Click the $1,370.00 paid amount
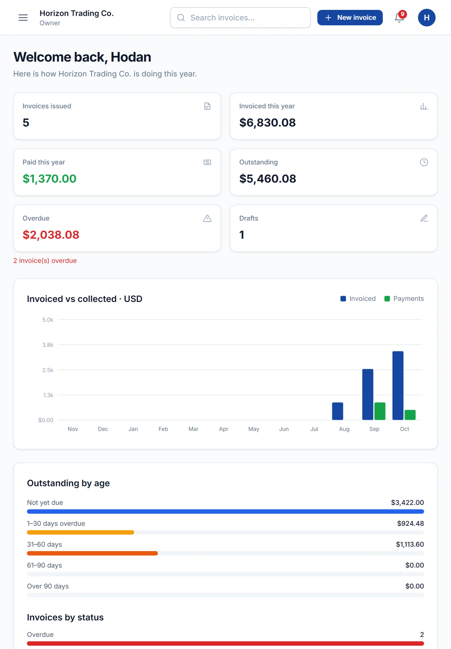The height and width of the screenshot is (649, 451). click(x=49, y=179)
